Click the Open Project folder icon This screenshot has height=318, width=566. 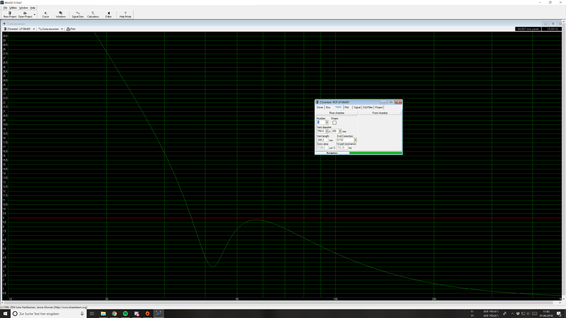tap(25, 13)
